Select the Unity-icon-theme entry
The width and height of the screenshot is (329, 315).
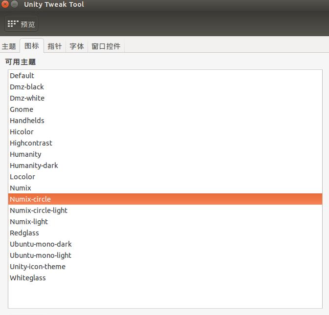[x=165, y=267]
